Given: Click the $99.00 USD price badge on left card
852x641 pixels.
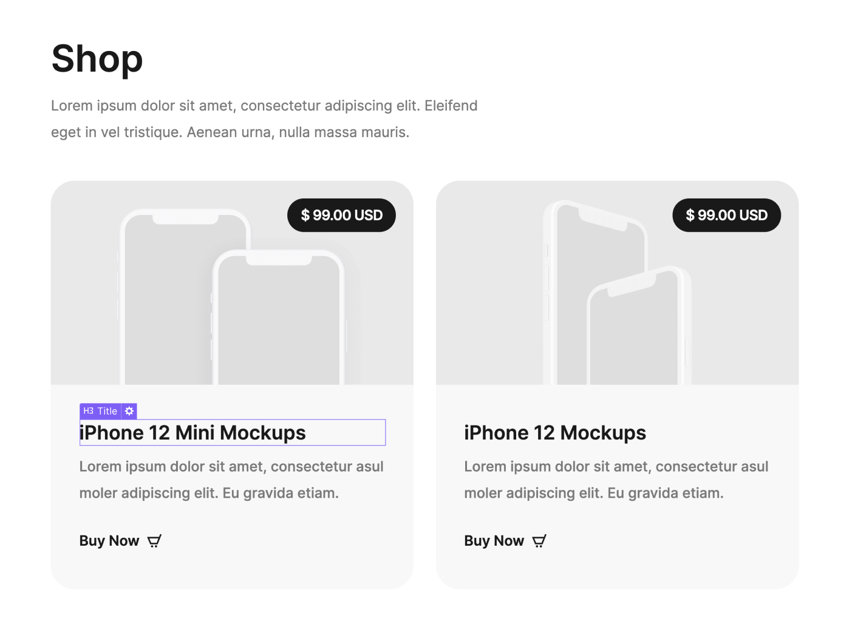Looking at the screenshot, I should [x=341, y=215].
